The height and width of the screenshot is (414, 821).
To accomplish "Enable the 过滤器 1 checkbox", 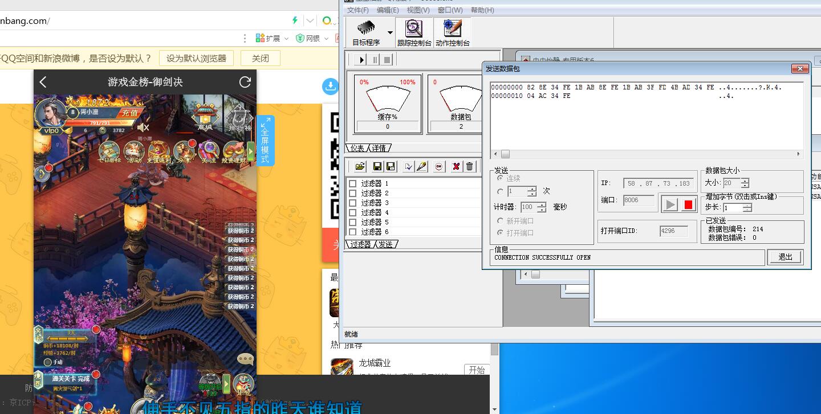I will [x=353, y=183].
